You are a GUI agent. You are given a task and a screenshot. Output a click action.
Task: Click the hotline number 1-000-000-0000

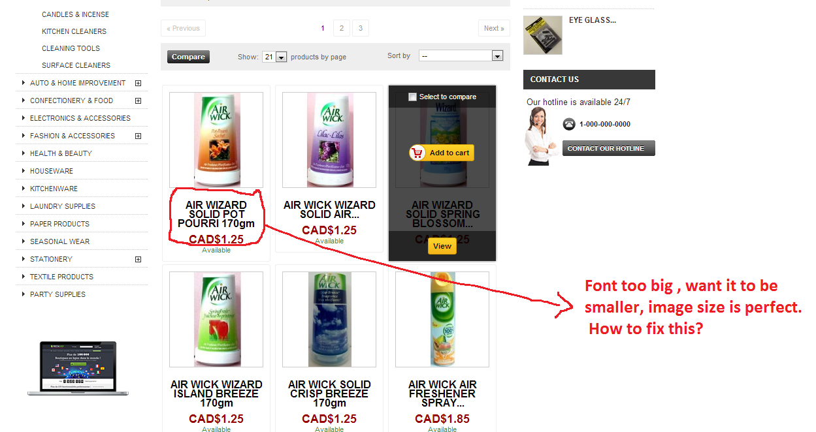605,124
